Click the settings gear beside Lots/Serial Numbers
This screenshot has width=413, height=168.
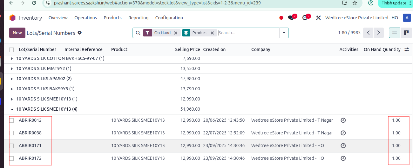pos(80,33)
